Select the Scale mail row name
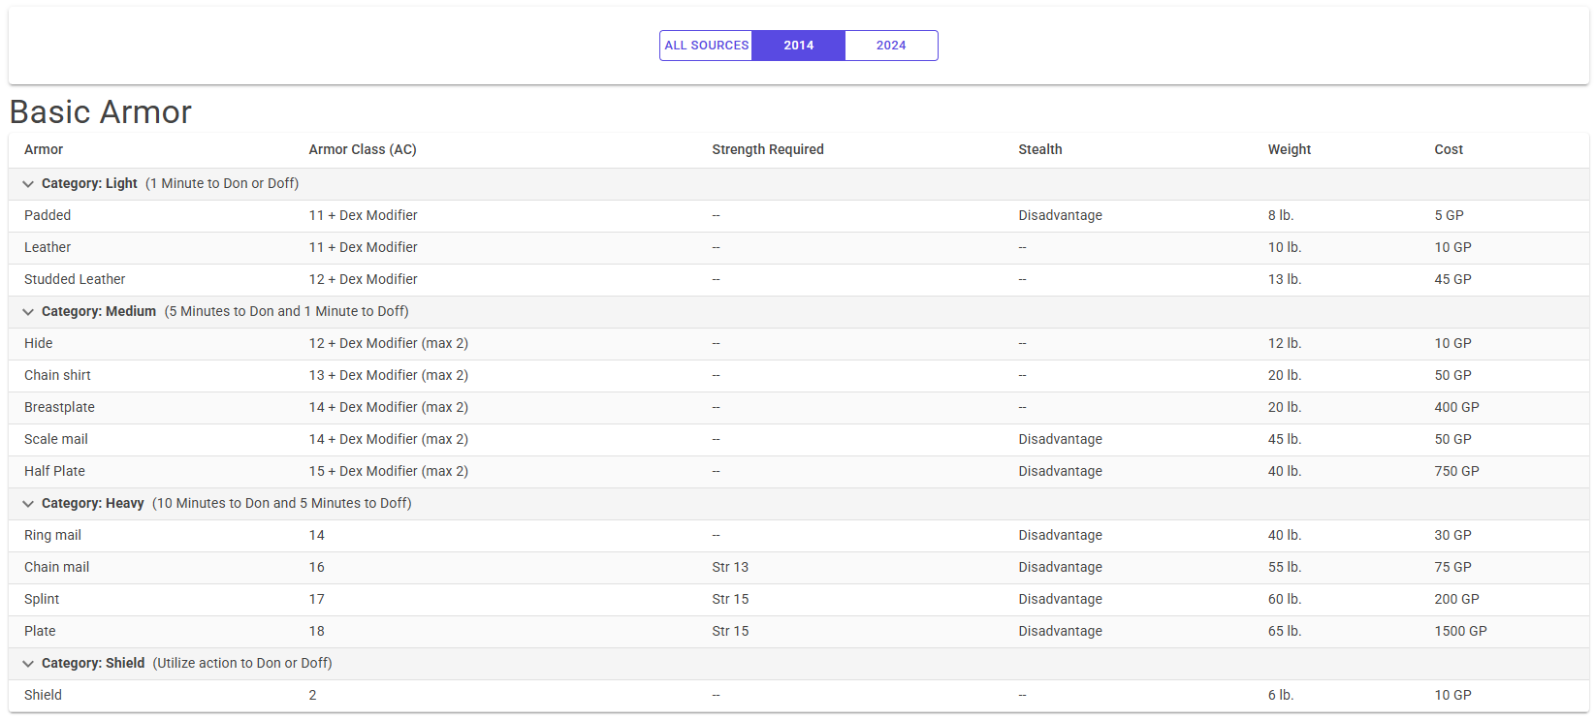Screen dimensions: 1595x721 56,439
